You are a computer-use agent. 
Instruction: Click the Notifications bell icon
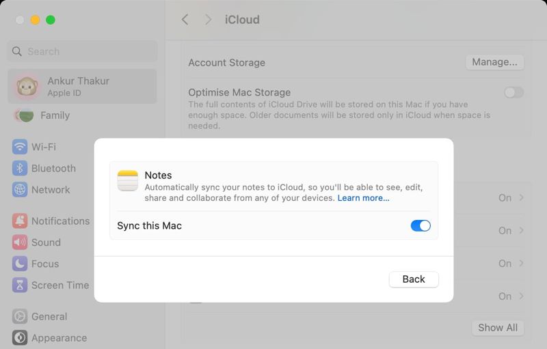pyautogui.click(x=20, y=221)
